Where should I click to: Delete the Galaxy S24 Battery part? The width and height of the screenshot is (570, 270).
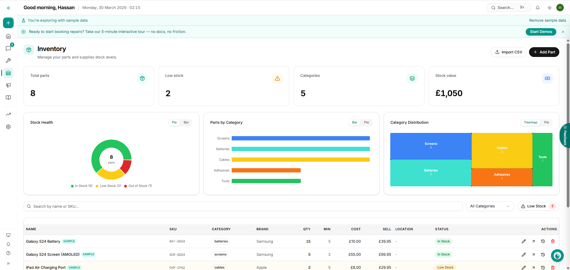pyautogui.click(x=552, y=242)
